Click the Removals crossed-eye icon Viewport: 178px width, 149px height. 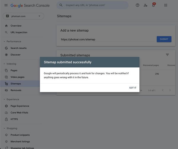pyautogui.click(x=6, y=90)
